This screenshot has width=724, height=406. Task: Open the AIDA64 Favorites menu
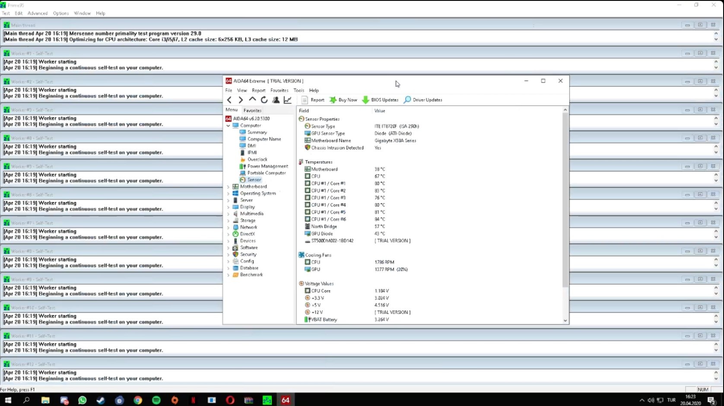(279, 90)
